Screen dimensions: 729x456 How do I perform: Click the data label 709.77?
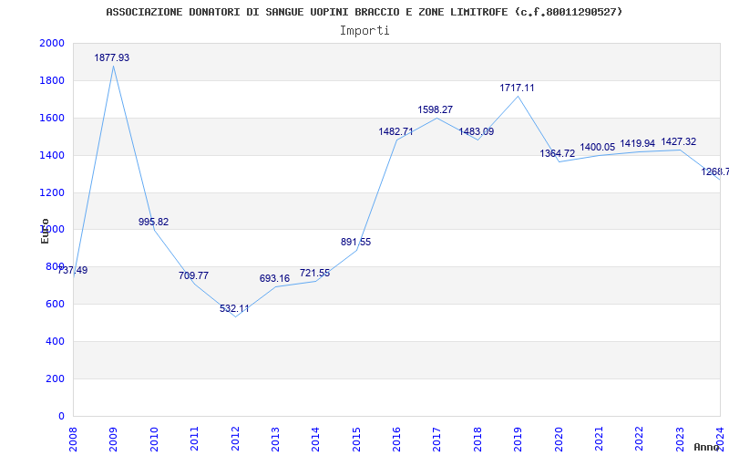click(193, 275)
